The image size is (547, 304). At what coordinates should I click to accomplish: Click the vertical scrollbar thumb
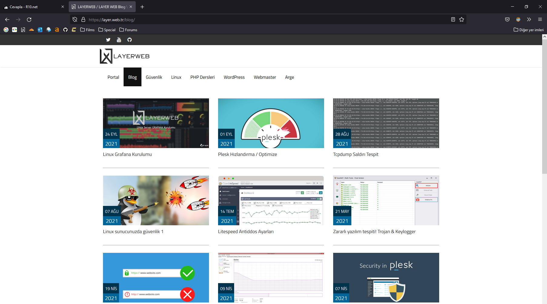pos(545,106)
